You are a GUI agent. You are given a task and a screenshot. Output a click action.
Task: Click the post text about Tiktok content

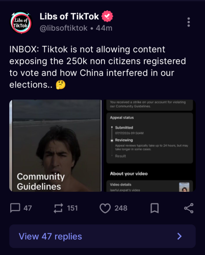click(97, 67)
